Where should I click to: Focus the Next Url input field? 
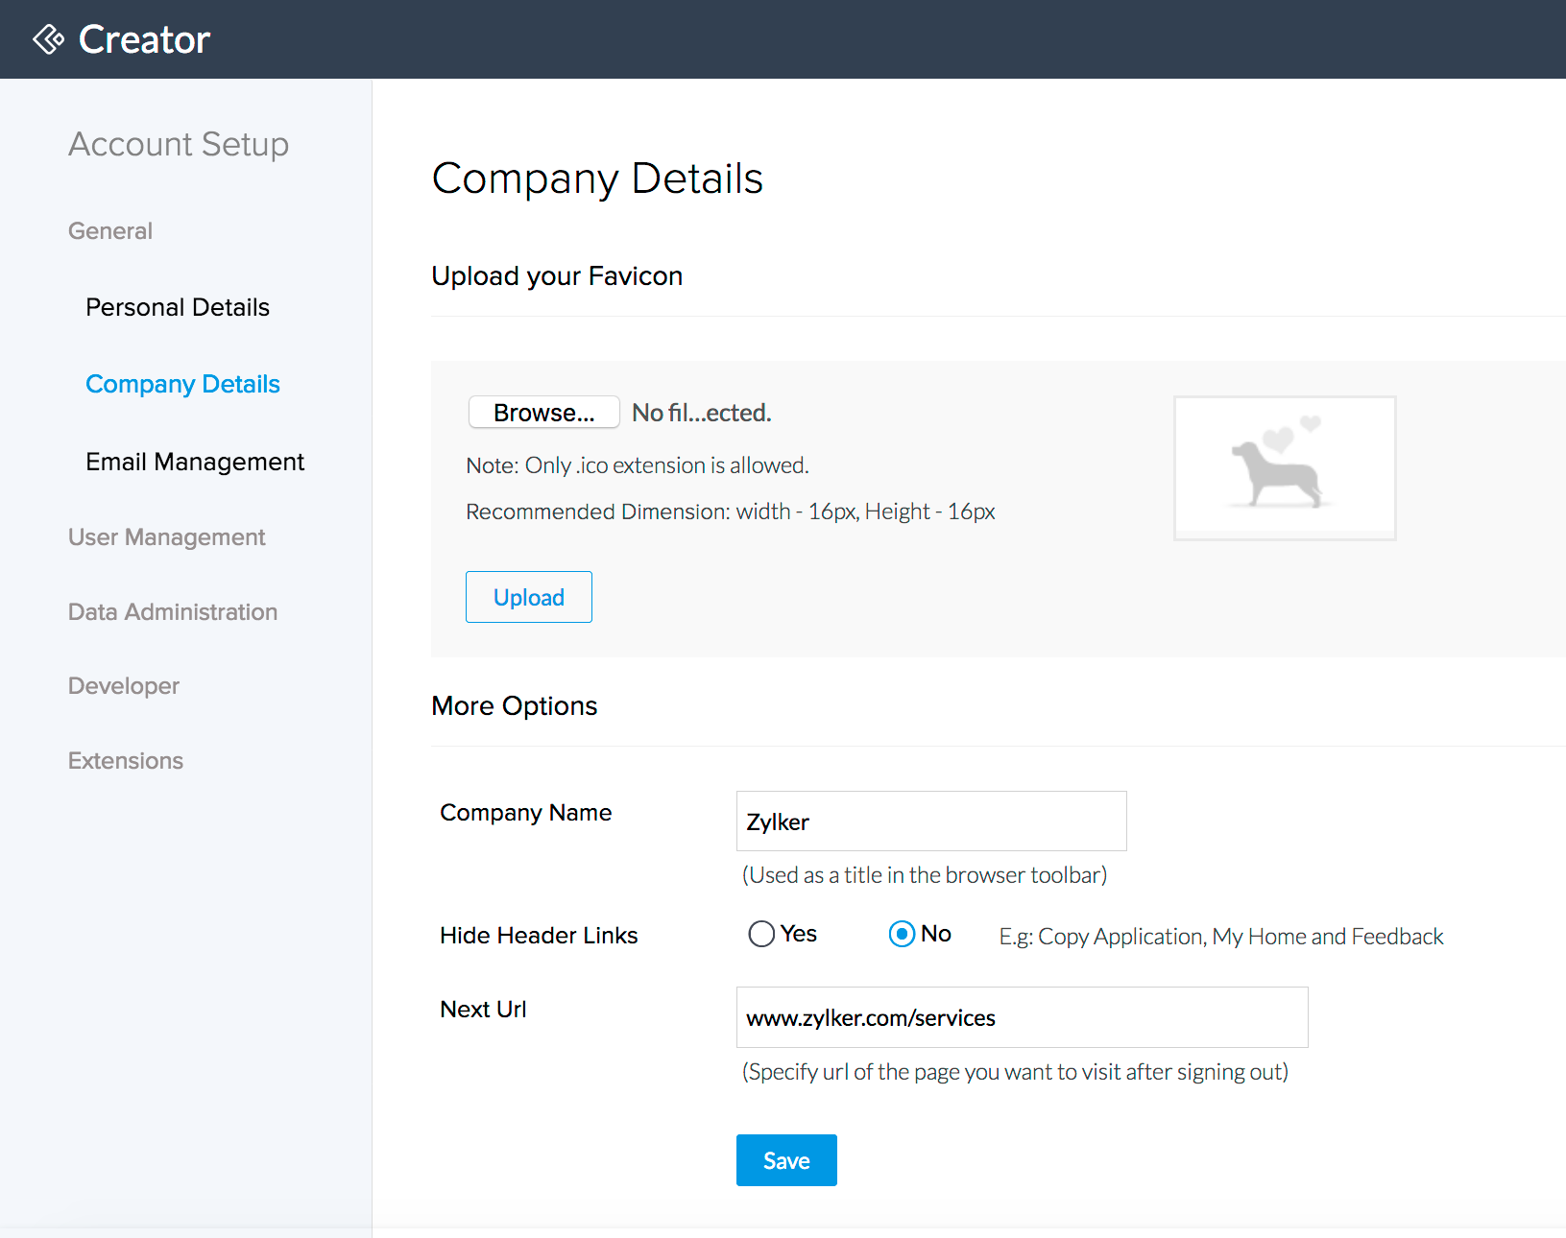(1023, 1017)
